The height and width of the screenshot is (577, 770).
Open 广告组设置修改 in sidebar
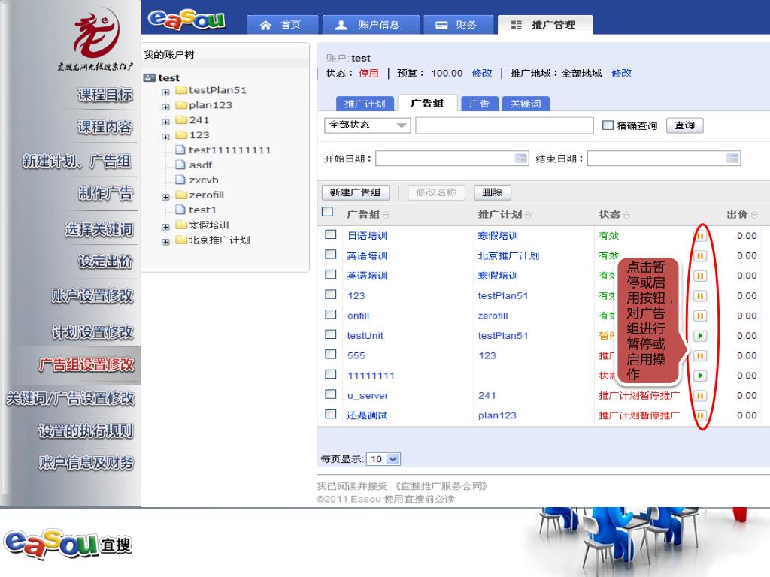click(x=86, y=364)
